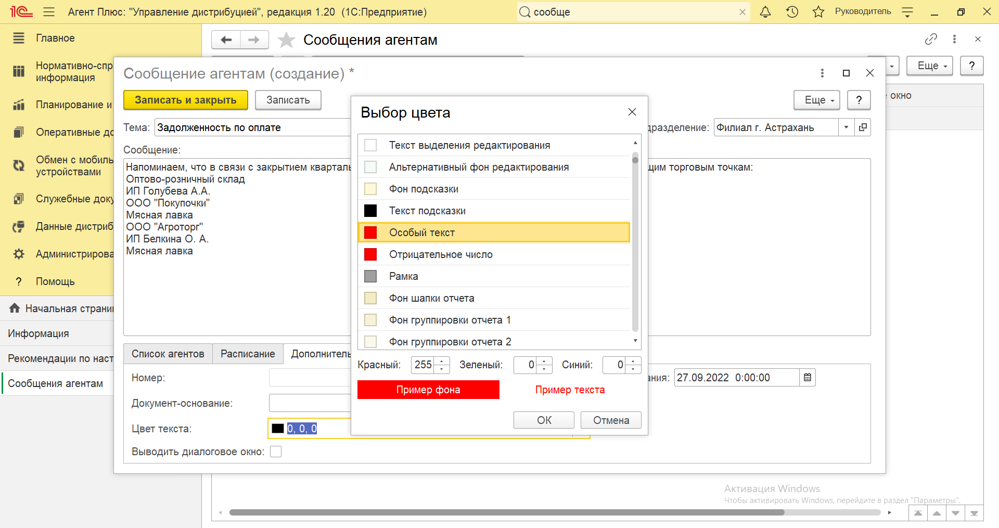
Task: Add Сообщения агентам to favorites star
Action: click(x=286, y=40)
